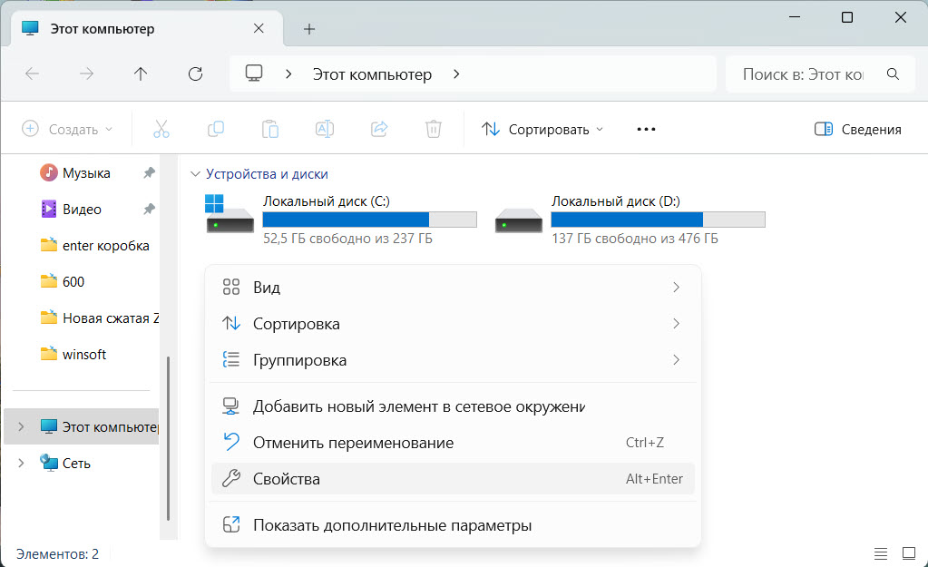
Task: Click the Share icon on the toolbar
Action: tap(379, 129)
